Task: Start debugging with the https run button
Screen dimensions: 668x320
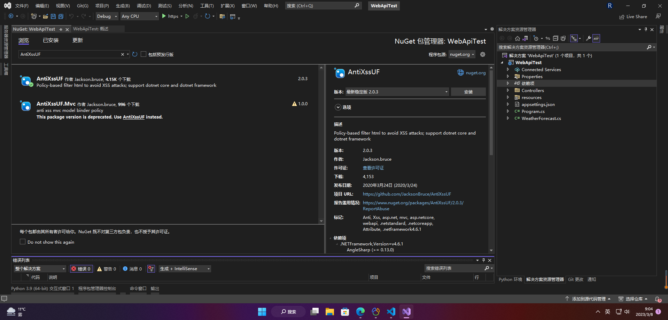Action: coord(170,16)
